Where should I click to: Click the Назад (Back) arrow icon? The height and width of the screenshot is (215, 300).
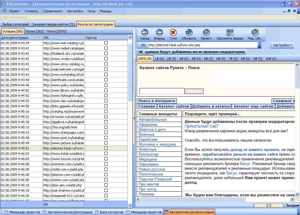[145, 32]
